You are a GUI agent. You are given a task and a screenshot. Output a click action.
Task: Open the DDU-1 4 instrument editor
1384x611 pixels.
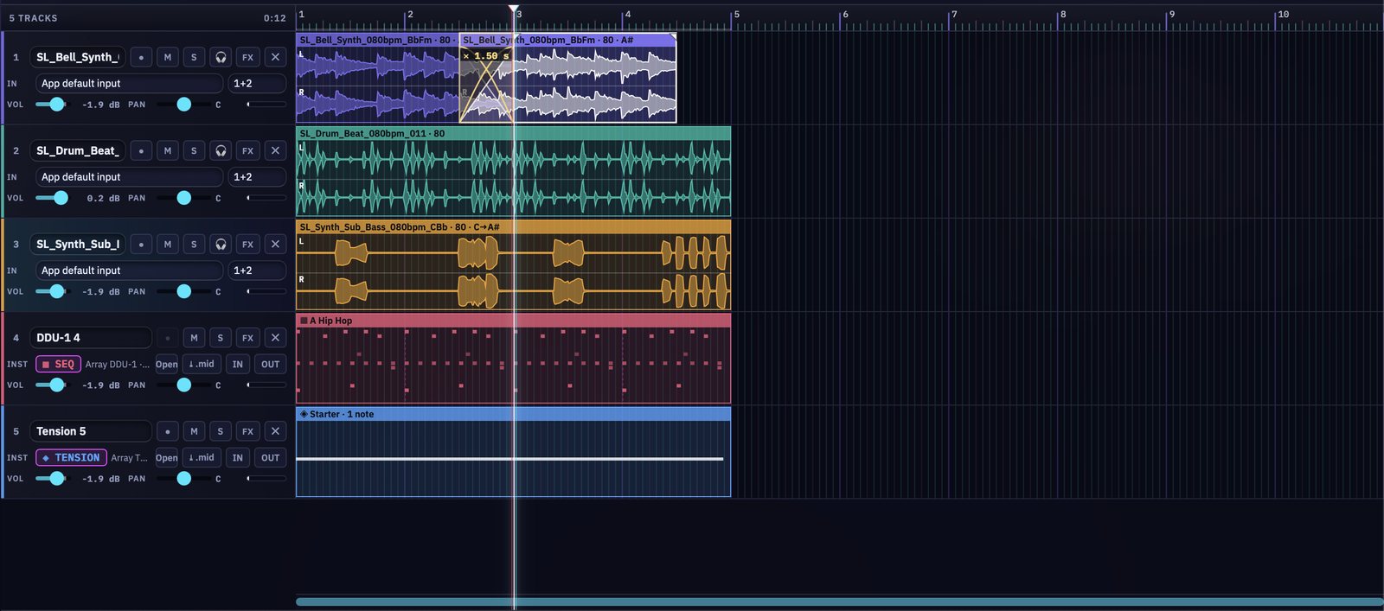(x=167, y=364)
